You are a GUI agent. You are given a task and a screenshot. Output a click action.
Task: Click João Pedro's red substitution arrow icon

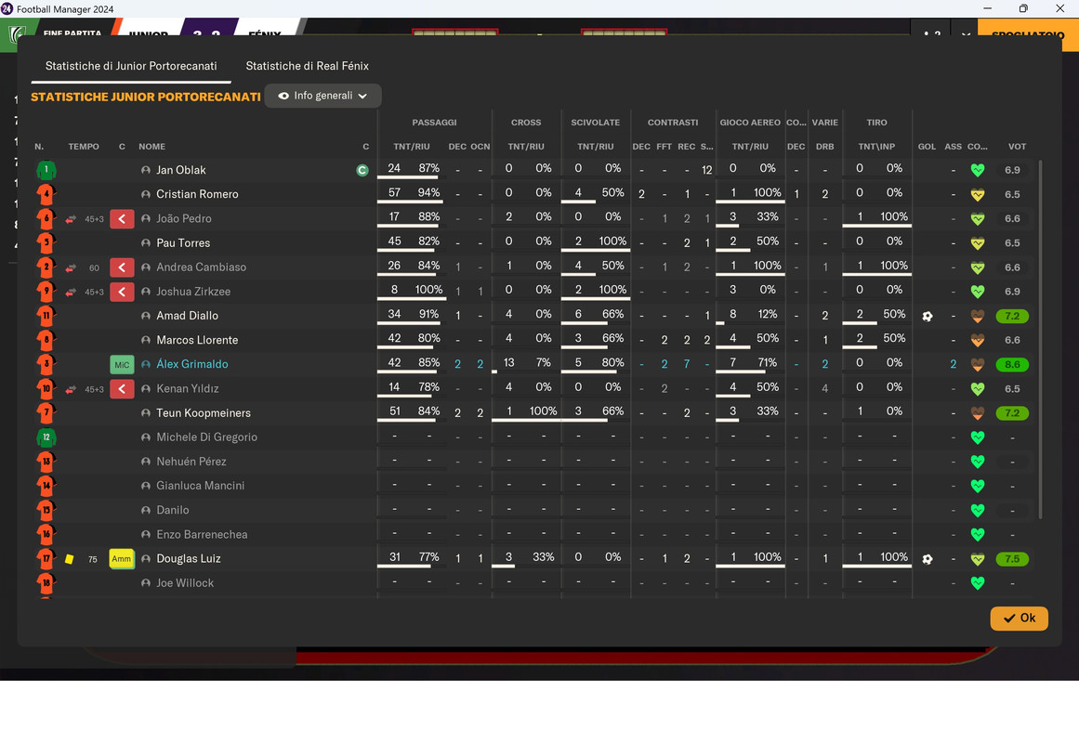click(122, 219)
